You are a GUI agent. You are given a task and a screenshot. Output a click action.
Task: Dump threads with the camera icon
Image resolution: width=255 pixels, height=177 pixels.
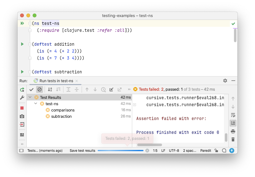22,116
